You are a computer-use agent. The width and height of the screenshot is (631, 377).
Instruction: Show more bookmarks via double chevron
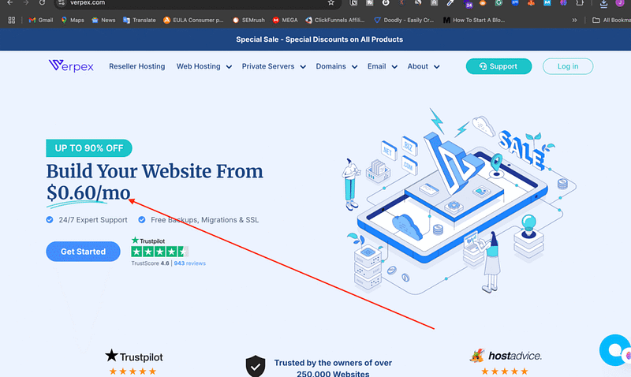(574, 21)
